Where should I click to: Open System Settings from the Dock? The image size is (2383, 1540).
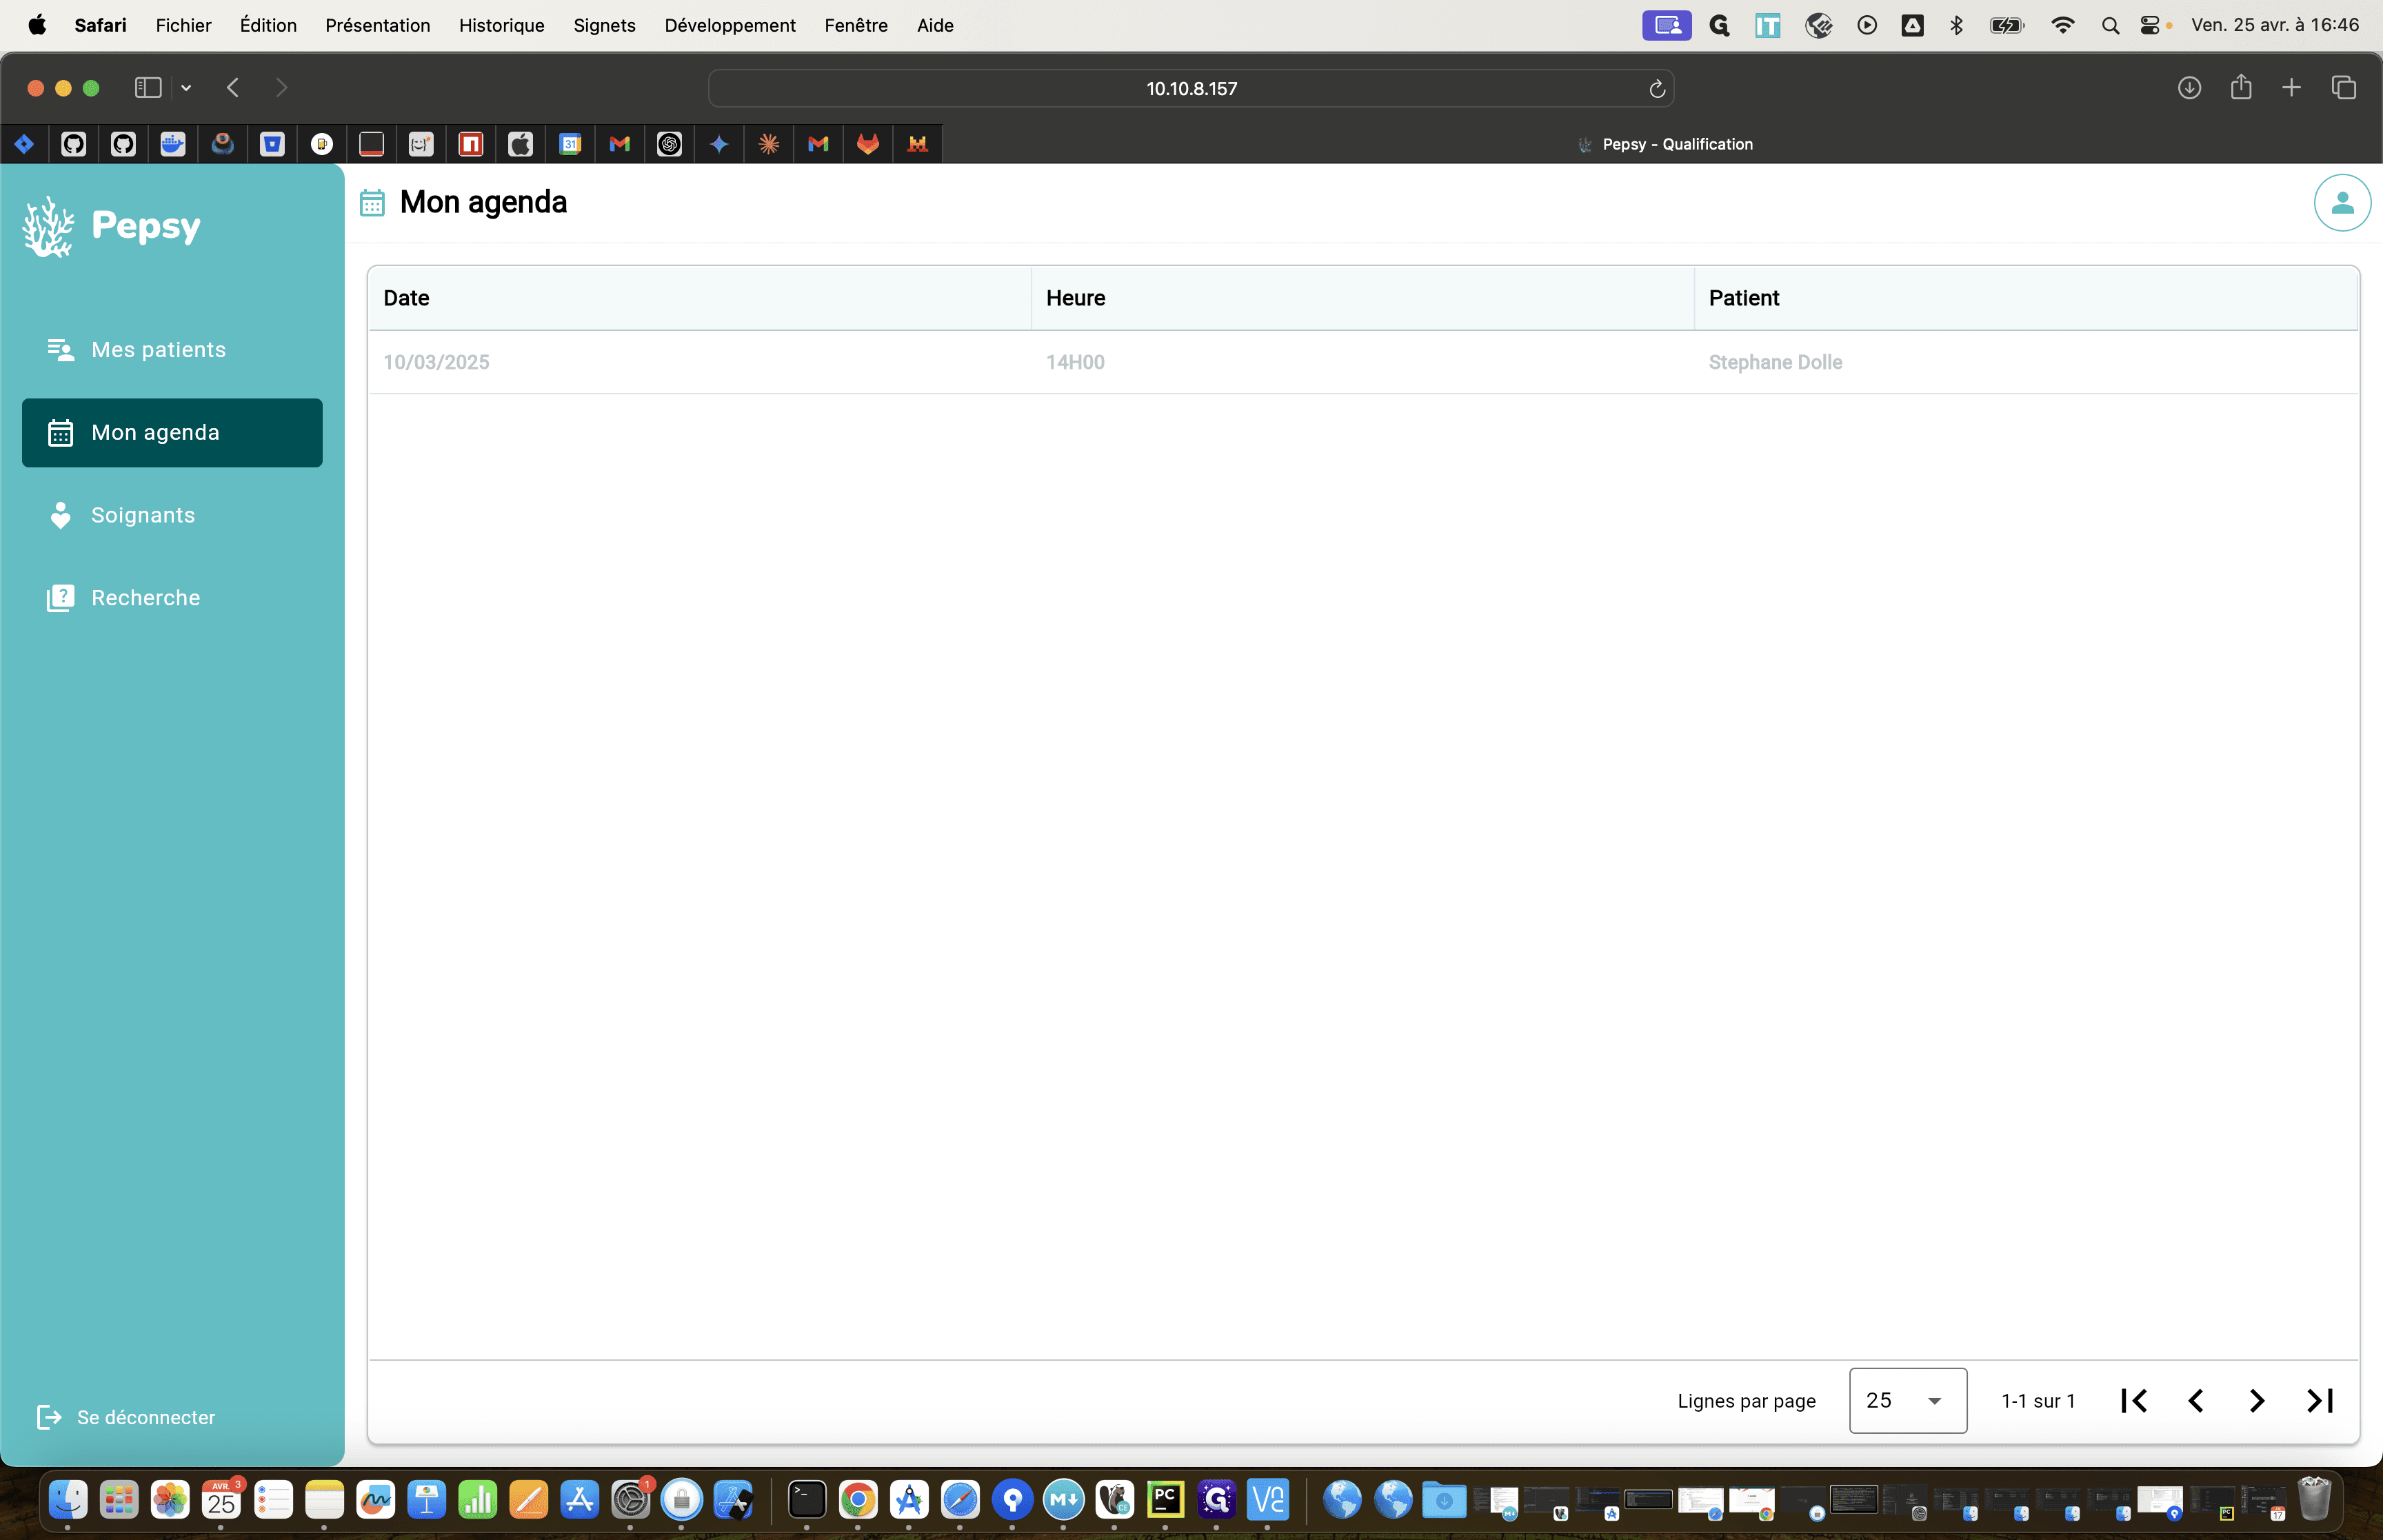point(631,1500)
